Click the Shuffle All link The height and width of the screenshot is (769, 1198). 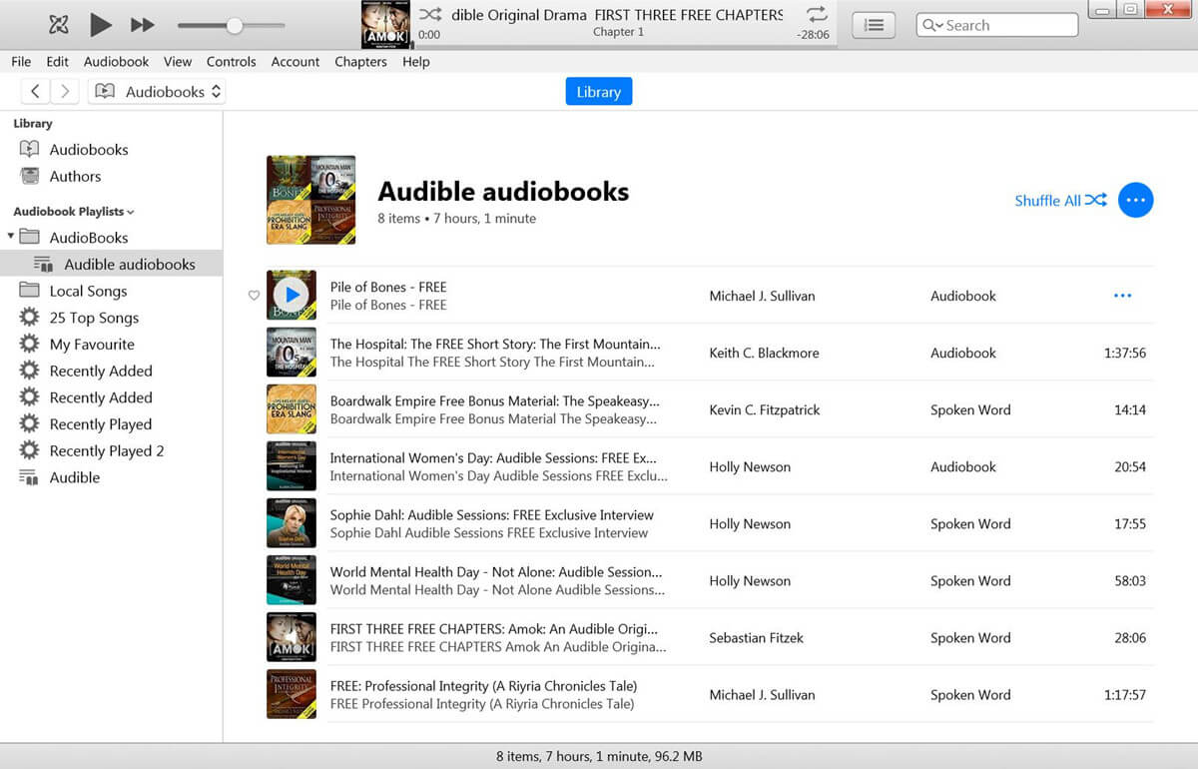[x=1060, y=200]
